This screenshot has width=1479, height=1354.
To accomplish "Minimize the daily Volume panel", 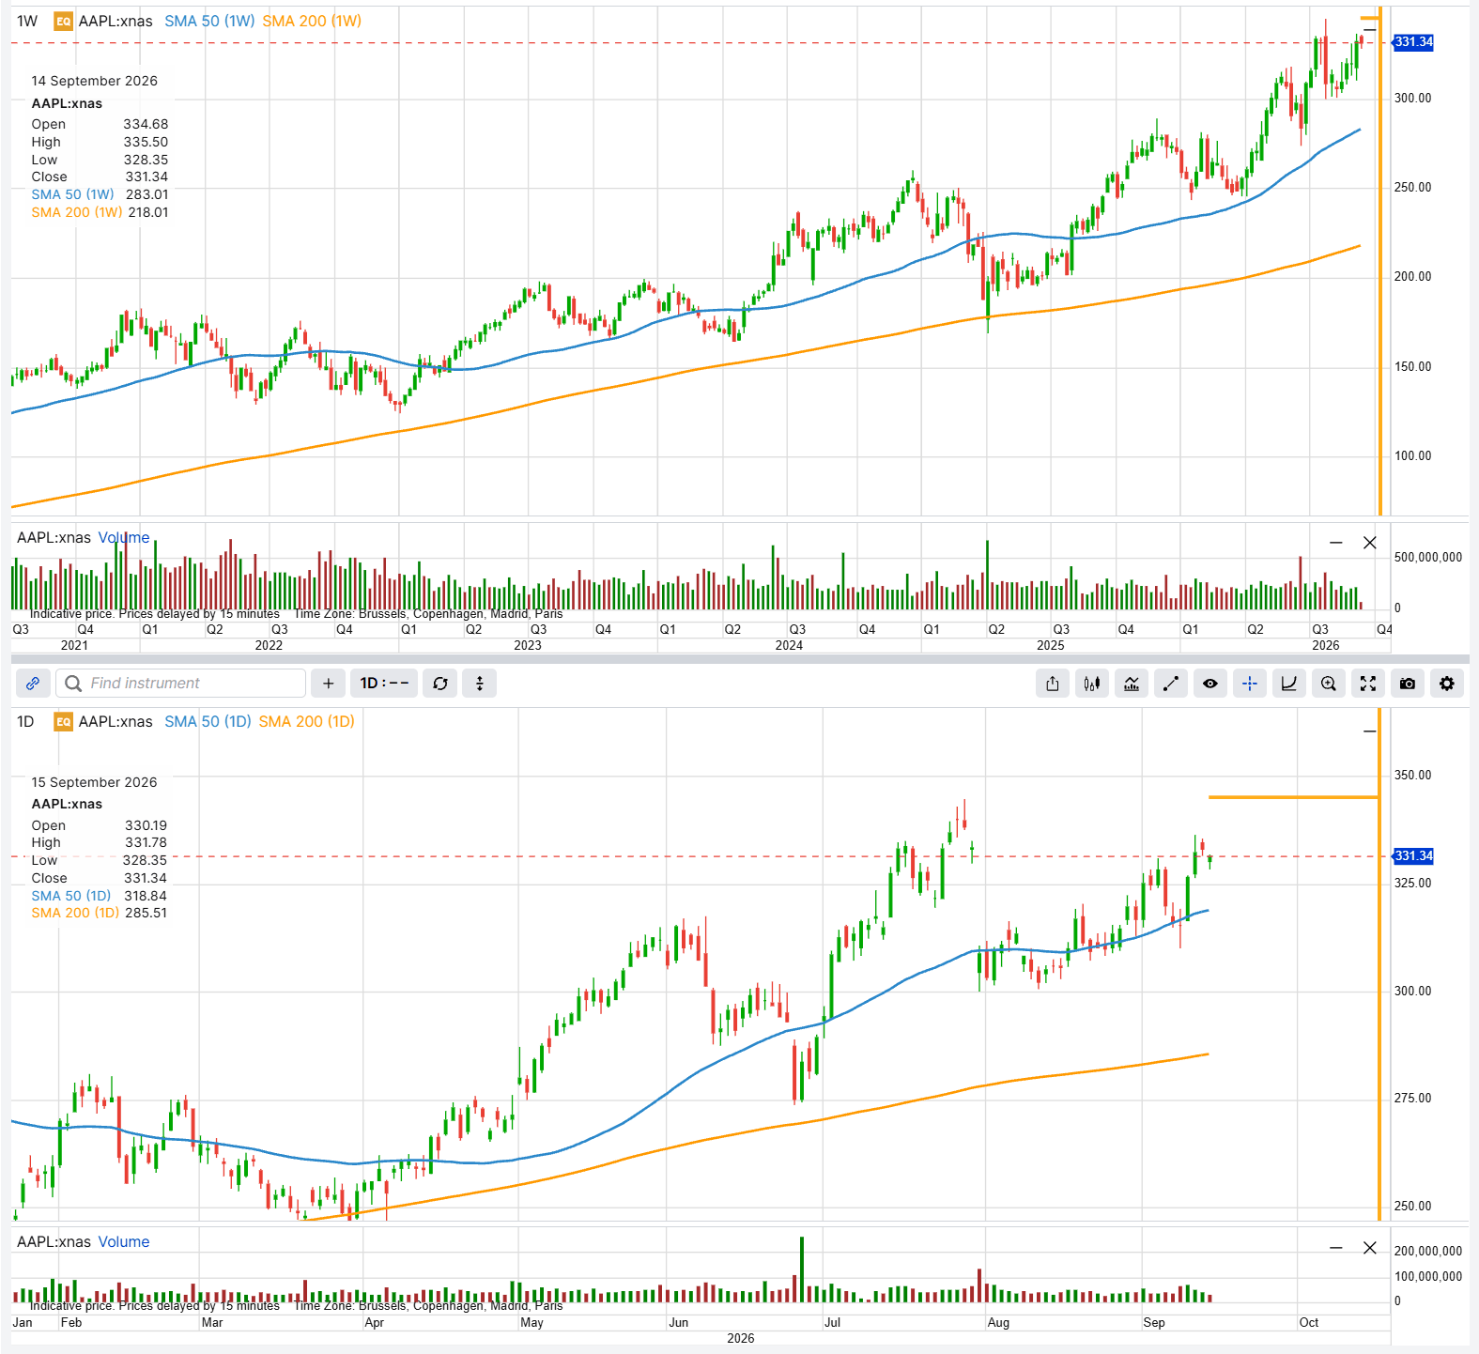I will click(x=1336, y=1248).
